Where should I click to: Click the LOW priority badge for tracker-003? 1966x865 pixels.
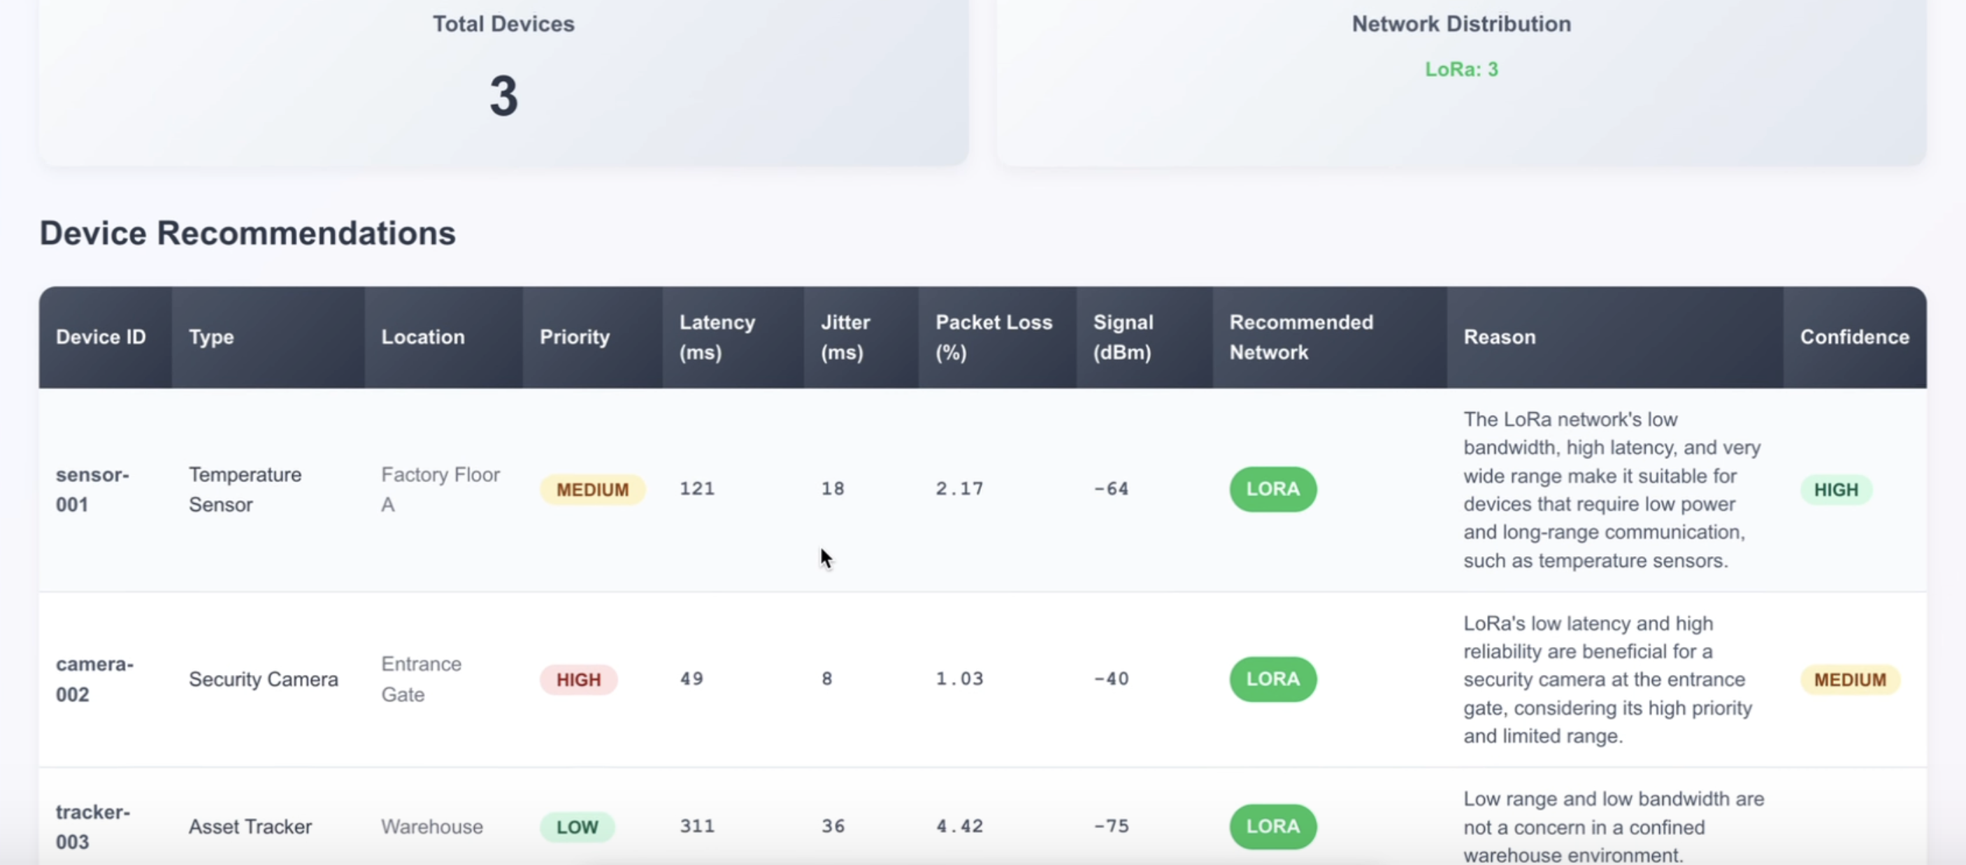click(577, 827)
